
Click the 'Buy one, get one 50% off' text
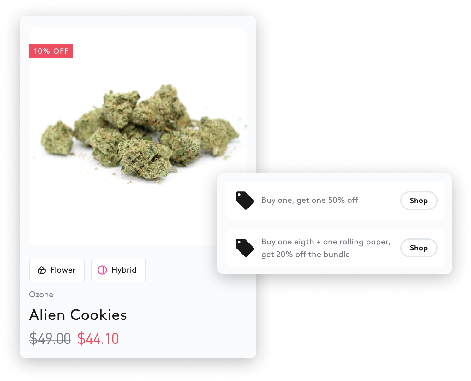(310, 200)
